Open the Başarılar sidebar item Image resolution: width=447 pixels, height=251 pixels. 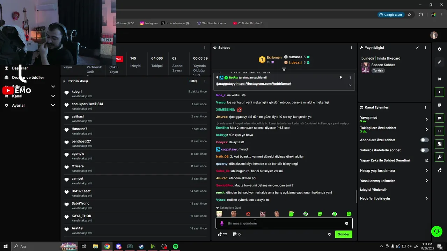20,68
